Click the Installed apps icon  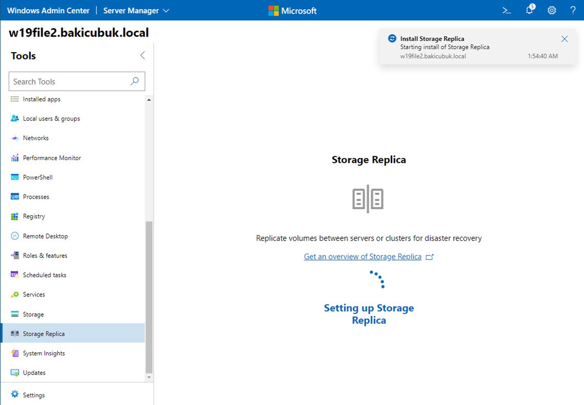click(15, 99)
